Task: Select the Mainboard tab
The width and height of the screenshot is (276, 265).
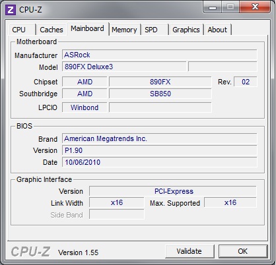Action: click(88, 29)
